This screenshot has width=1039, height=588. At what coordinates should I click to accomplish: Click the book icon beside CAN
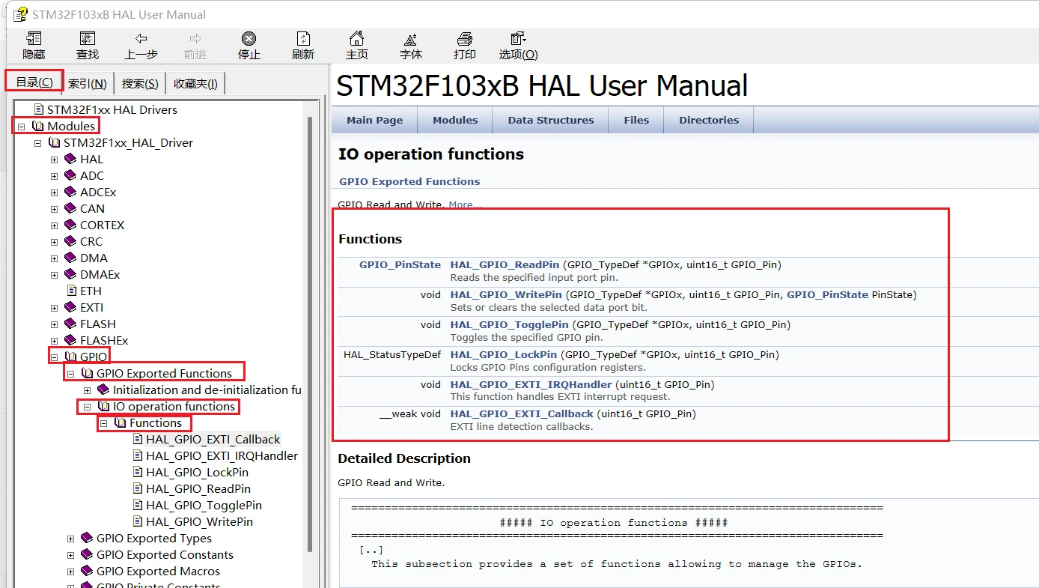pos(70,208)
